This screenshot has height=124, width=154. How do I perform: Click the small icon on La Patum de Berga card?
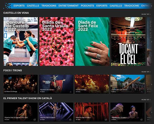pyautogui.click(x=35, y=92)
